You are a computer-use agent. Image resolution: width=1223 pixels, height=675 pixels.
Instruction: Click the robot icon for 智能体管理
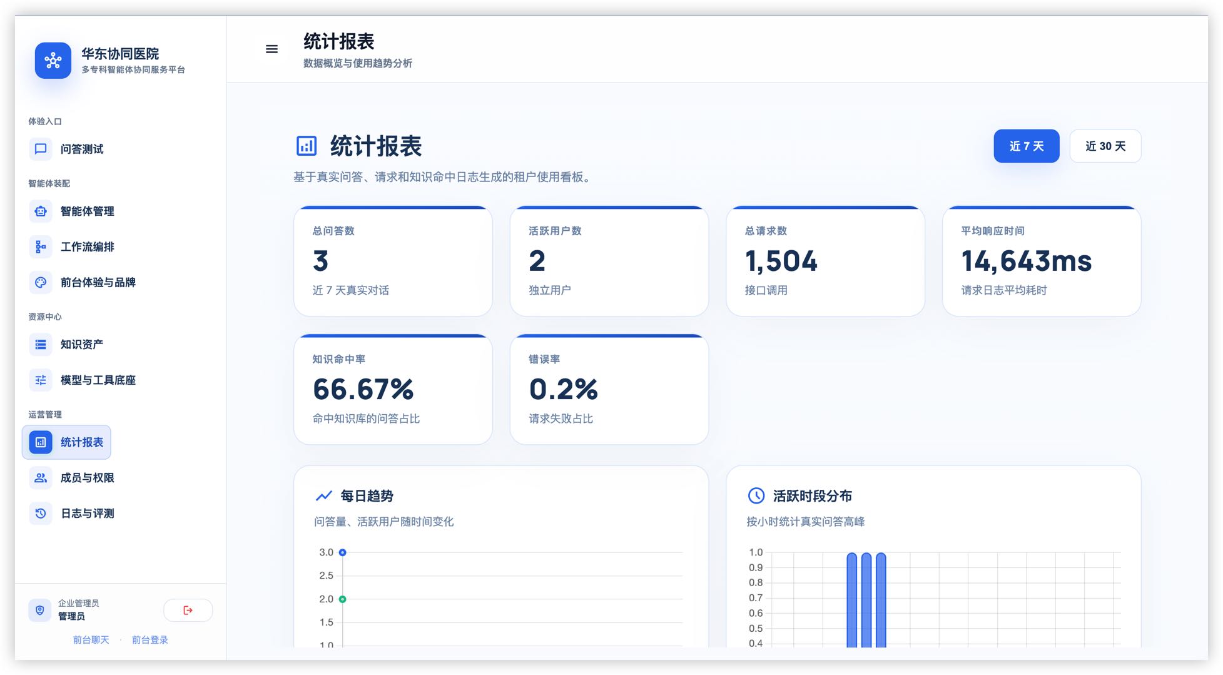point(41,211)
